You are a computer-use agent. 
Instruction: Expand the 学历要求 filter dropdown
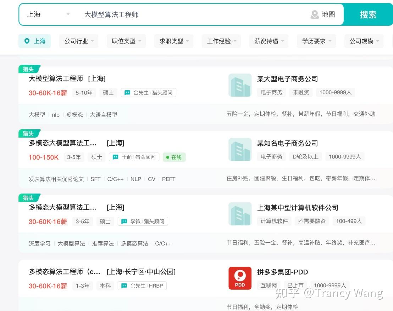tap(316, 41)
